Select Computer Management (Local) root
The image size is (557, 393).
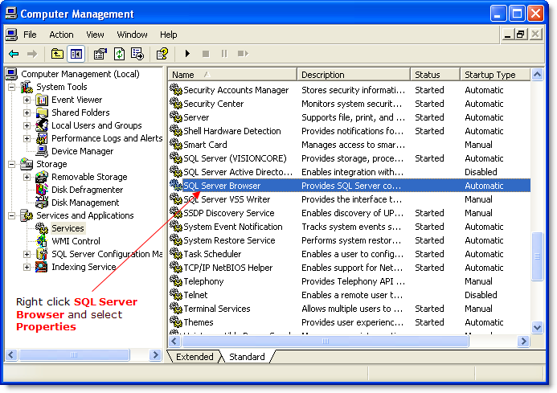[x=80, y=74]
